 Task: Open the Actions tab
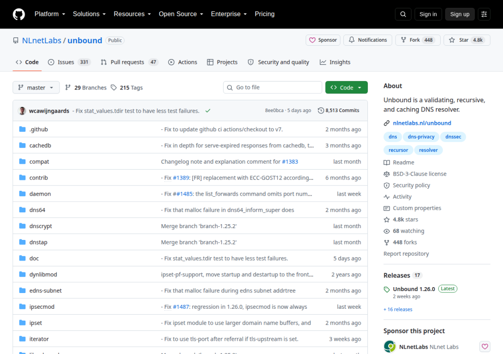[x=183, y=62]
